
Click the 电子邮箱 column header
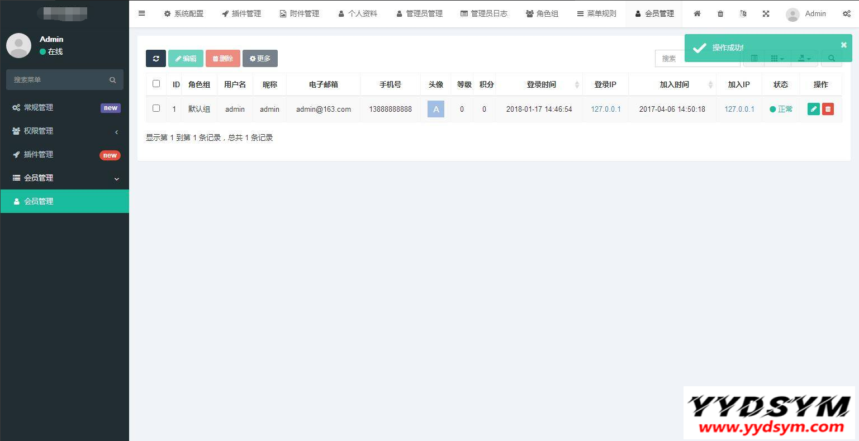[x=324, y=84]
